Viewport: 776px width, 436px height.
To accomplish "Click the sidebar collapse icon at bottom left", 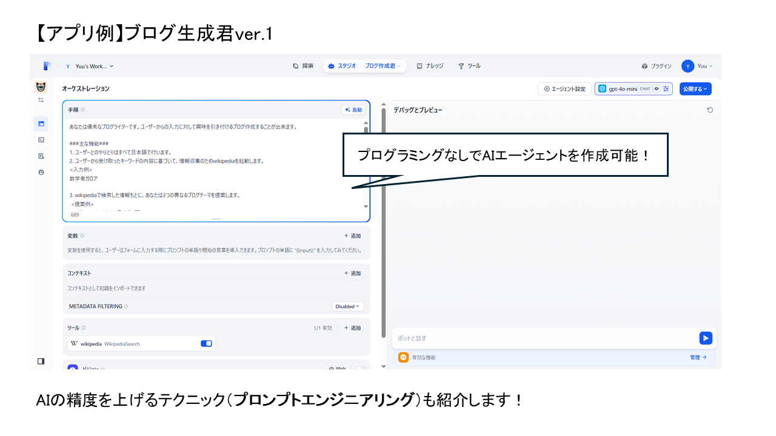I will [41, 361].
